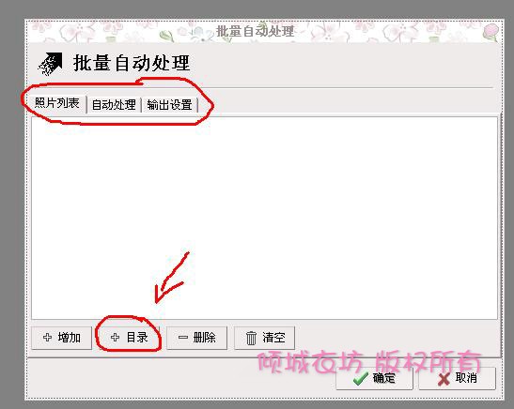
Task: Add a folder with the 目录 button
Action: (129, 338)
